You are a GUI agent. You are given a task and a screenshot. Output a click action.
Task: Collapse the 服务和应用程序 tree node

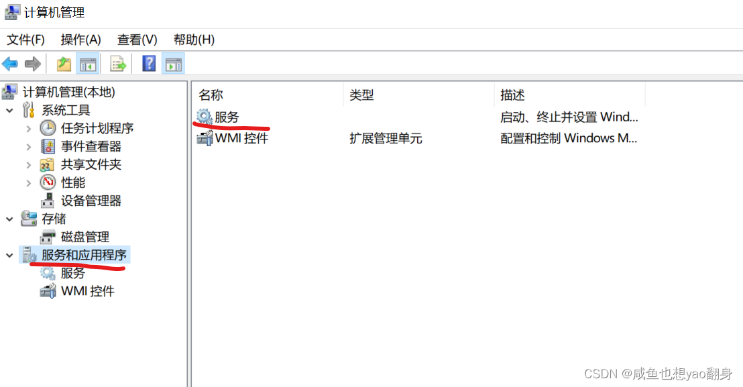click(9, 256)
